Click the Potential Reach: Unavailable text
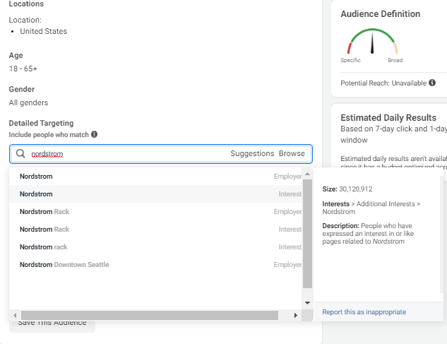The width and height of the screenshot is (447, 344). (383, 83)
